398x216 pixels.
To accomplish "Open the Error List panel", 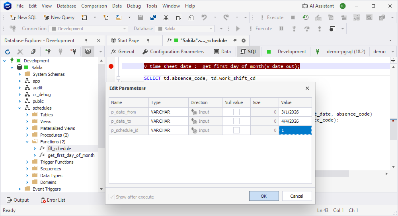I will click(53, 200).
